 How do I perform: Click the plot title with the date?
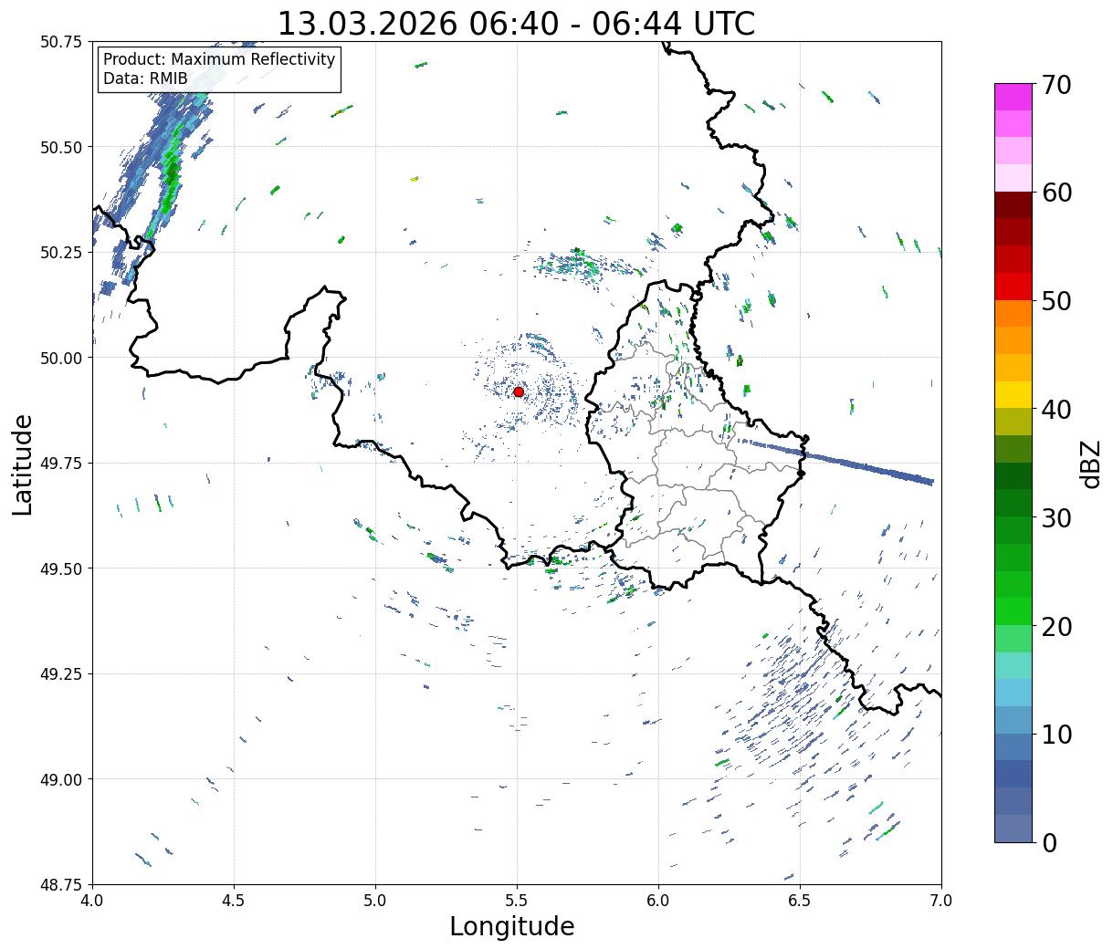516,23
